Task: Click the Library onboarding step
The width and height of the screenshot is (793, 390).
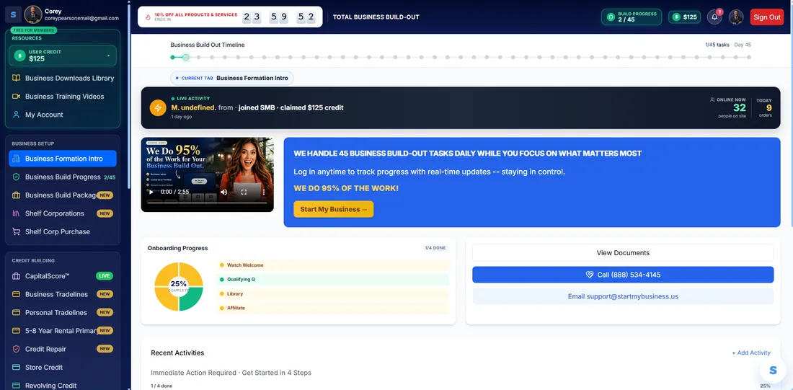Action: pos(332,294)
